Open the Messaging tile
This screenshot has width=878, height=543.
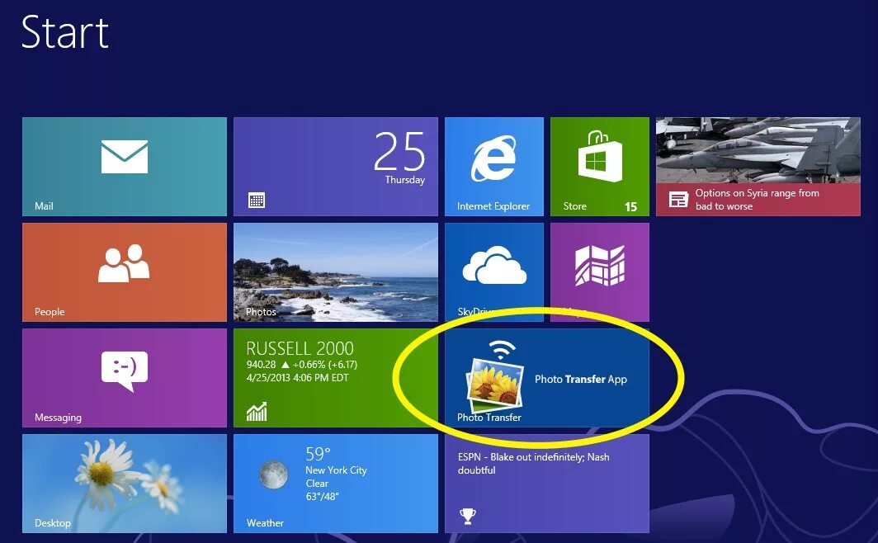pyautogui.click(x=125, y=378)
